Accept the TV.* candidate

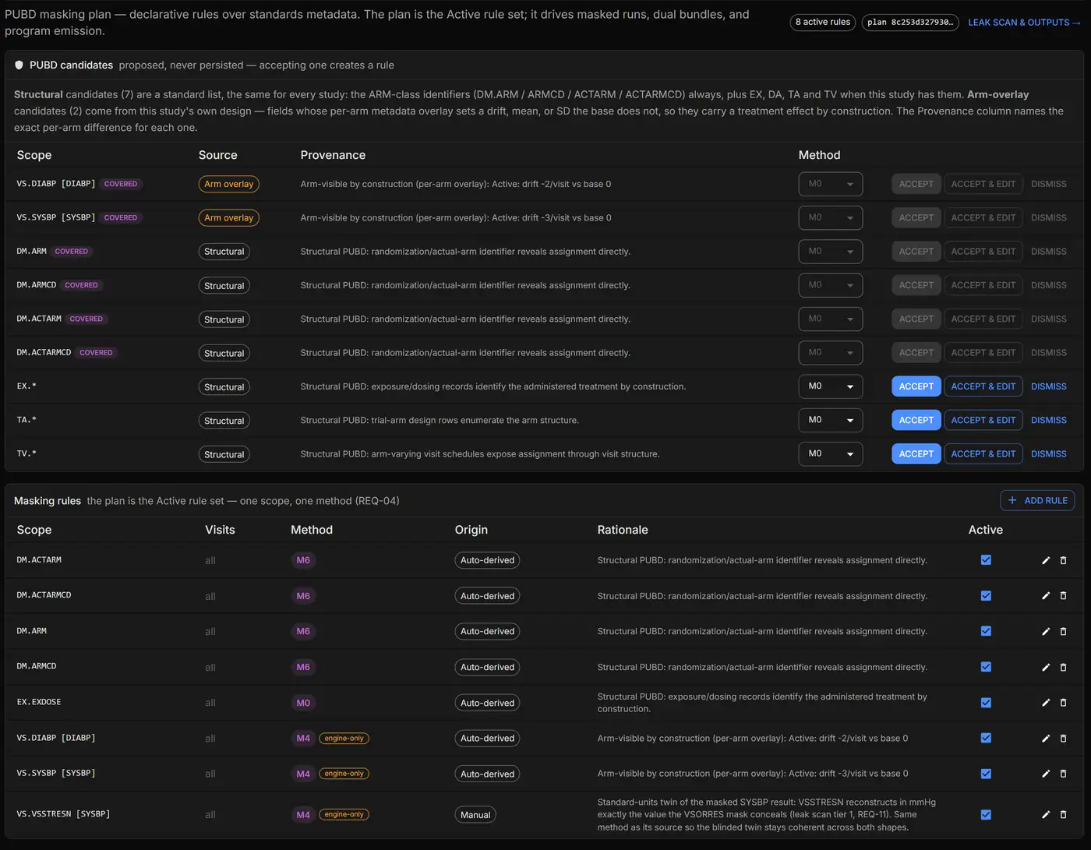[916, 453]
